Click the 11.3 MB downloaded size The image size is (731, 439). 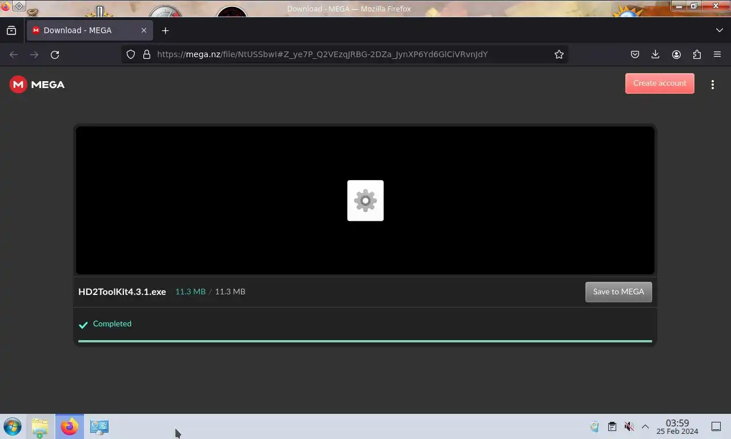190,292
